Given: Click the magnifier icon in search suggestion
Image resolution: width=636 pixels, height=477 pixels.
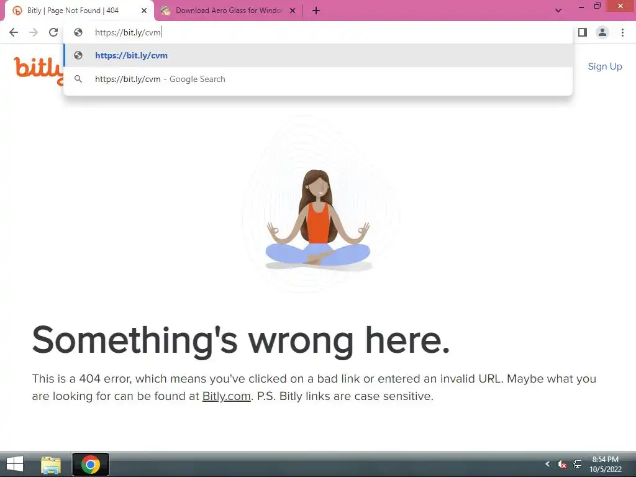Looking at the screenshot, I should point(78,79).
